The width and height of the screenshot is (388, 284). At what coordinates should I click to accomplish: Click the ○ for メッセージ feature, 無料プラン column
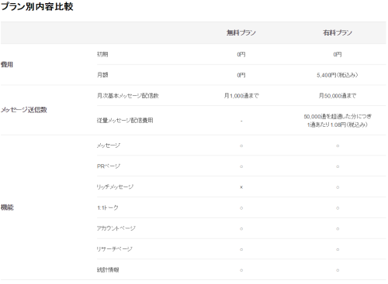[241, 146]
